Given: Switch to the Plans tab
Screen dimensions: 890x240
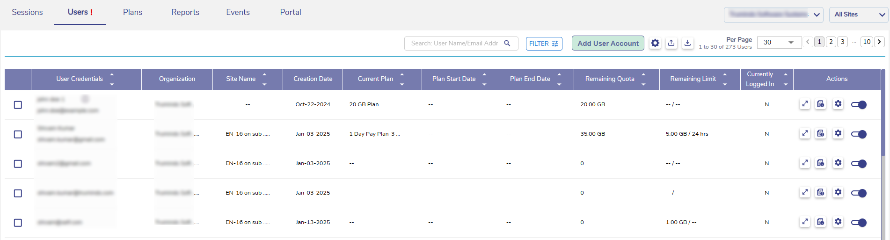Looking at the screenshot, I should [x=132, y=12].
